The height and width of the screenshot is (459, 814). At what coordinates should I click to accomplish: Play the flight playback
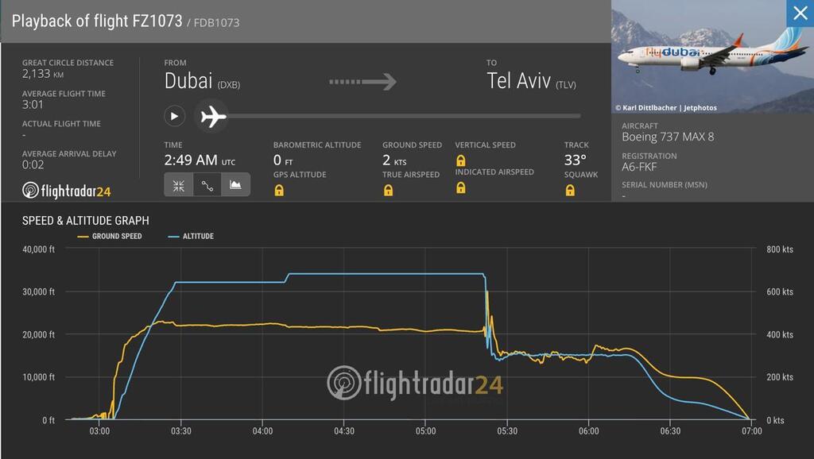(x=174, y=116)
